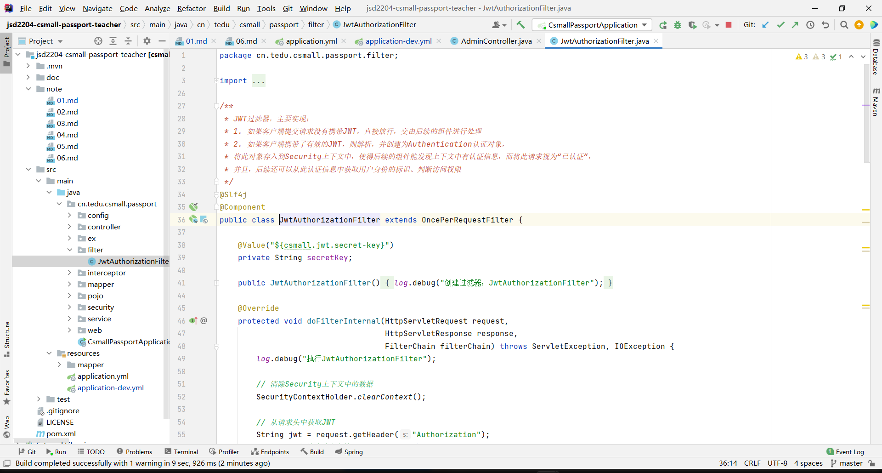
Task: Toggle the lock icon in status bar
Action: pyautogui.click(x=872, y=463)
